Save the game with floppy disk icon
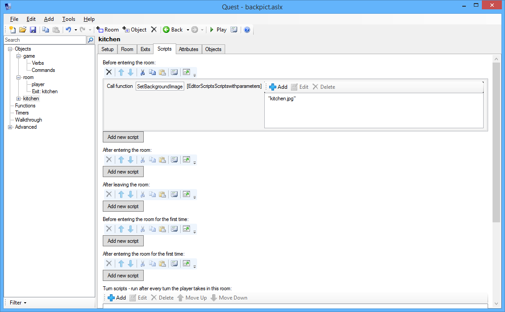 (x=33, y=30)
